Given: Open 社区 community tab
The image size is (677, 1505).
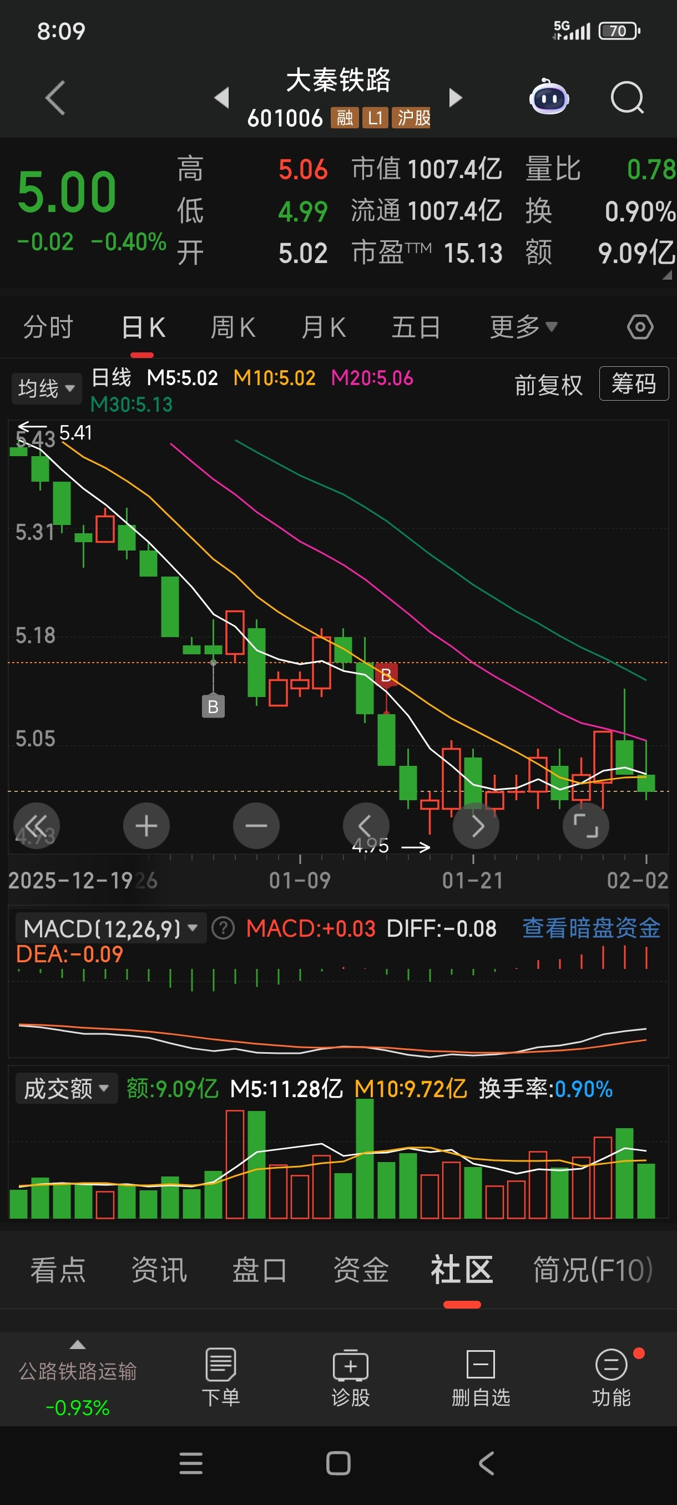Looking at the screenshot, I should [462, 1270].
